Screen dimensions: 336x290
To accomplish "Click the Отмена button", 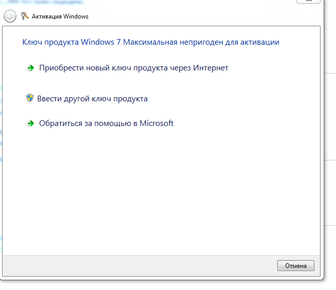I will coord(296,266).
